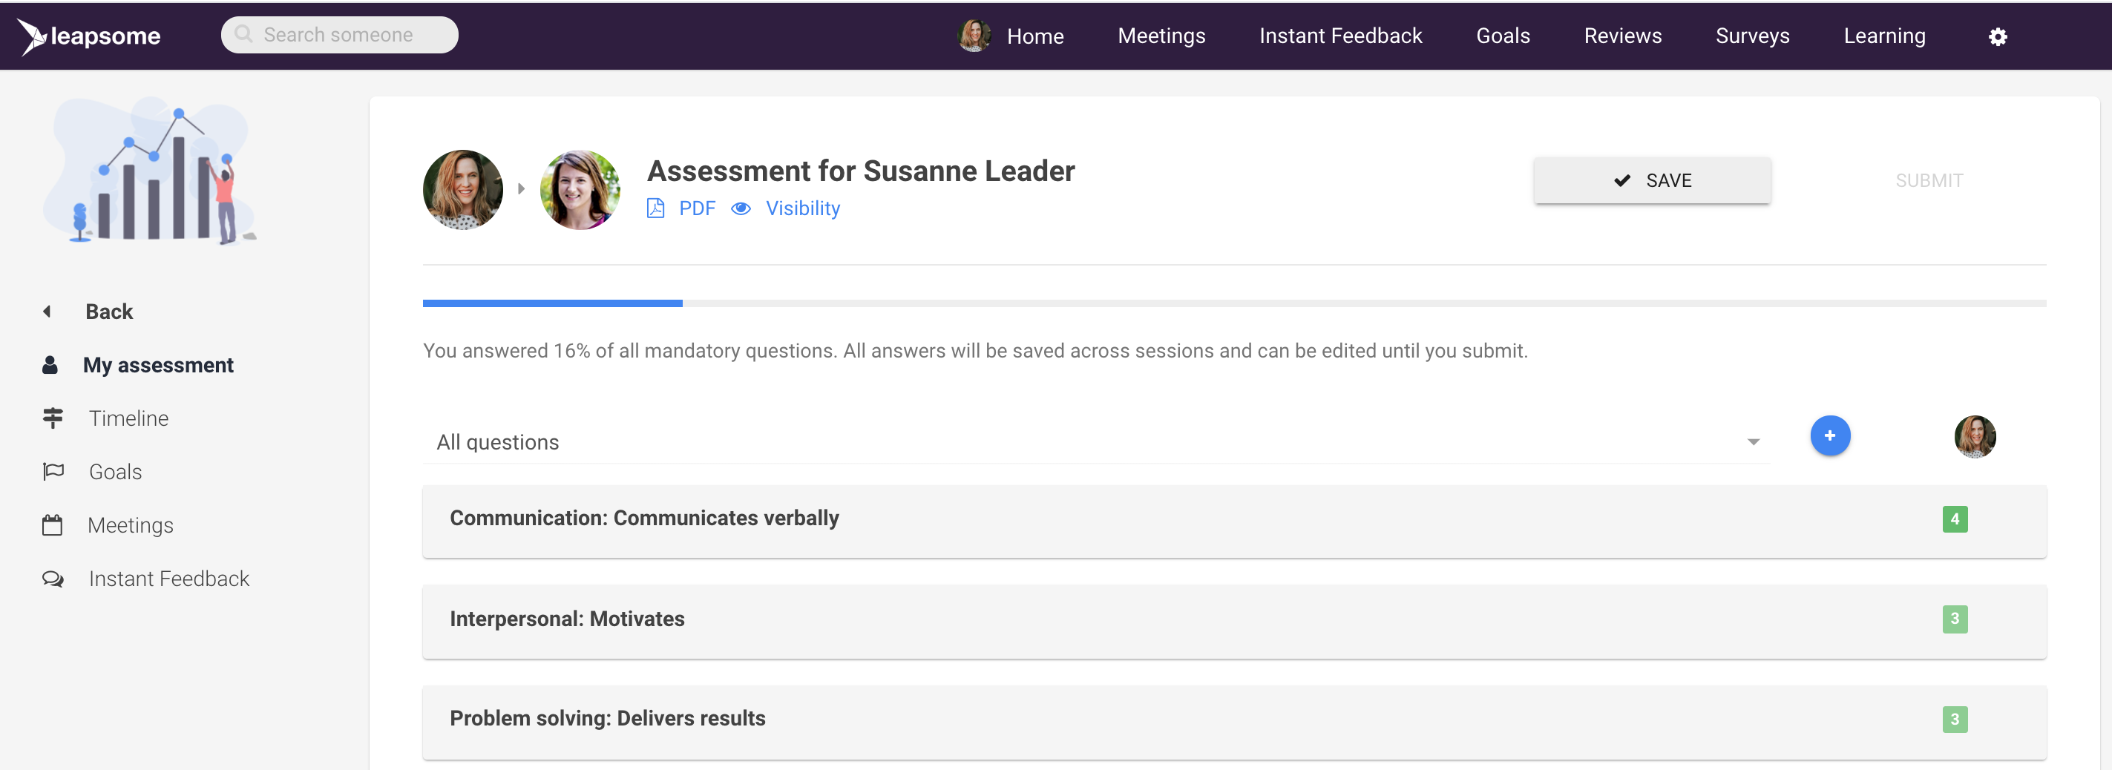2112x770 pixels.
Task: Click the score 3 badge for Motivates
Action: [x=1954, y=619]
